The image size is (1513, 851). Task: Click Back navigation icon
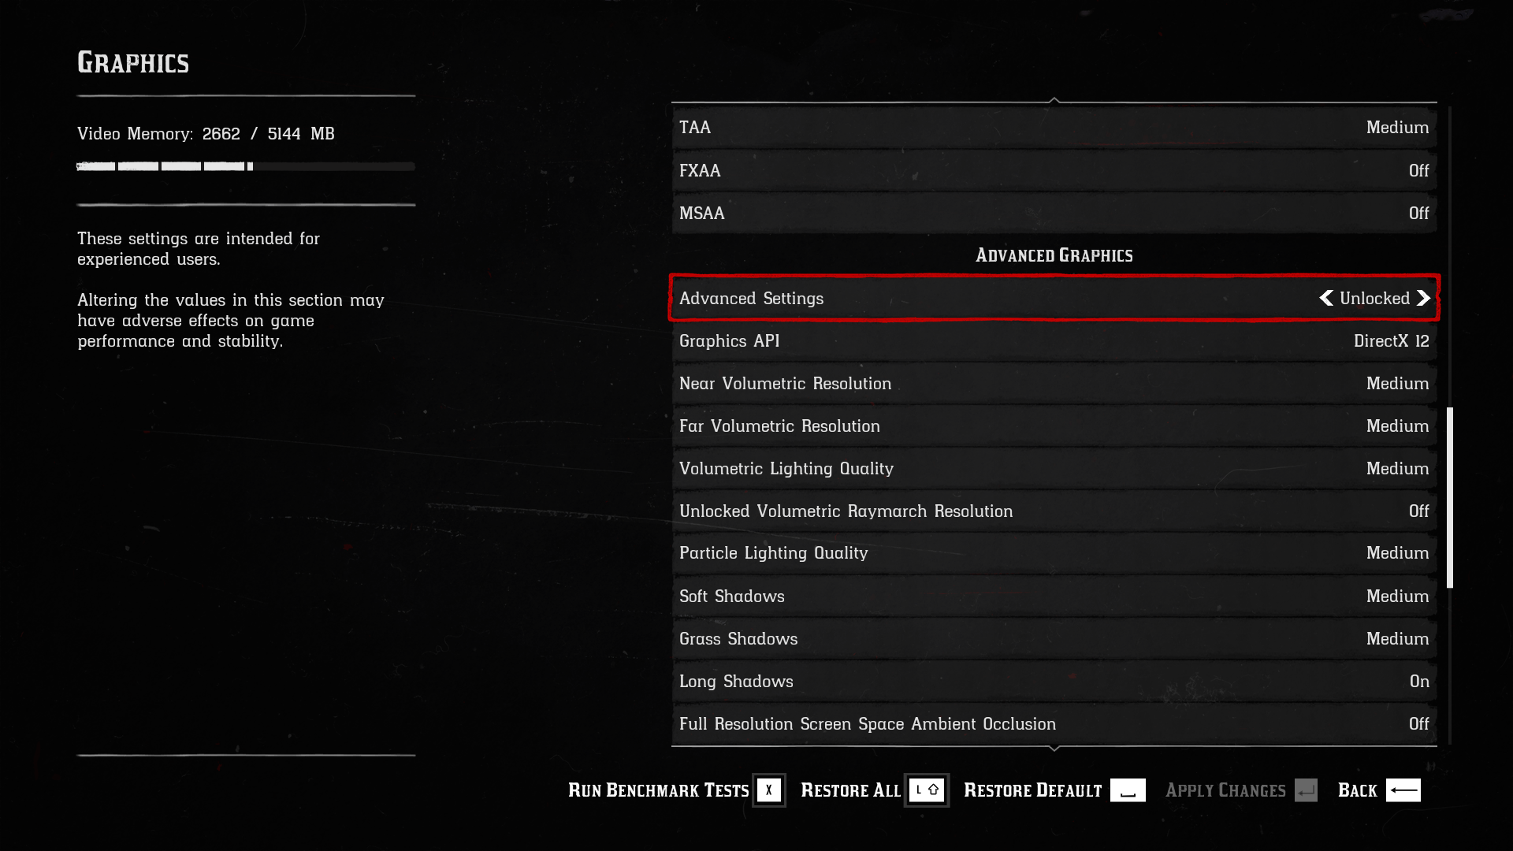point(1405,790)
